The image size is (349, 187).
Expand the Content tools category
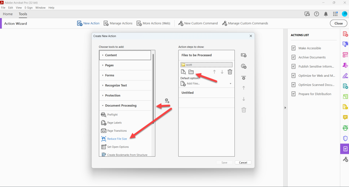(125, 55)
